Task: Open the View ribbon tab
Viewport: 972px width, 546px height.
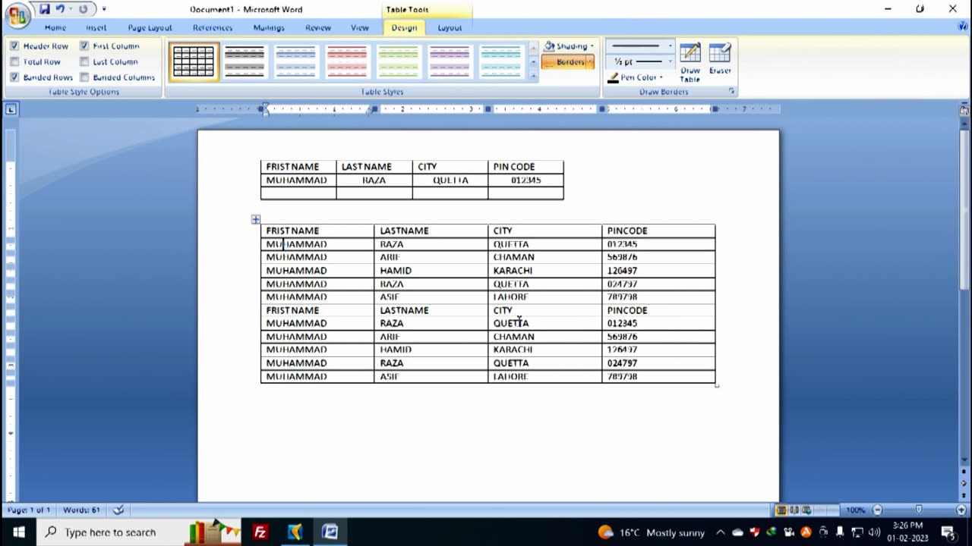Action: (x=360, y=27)
